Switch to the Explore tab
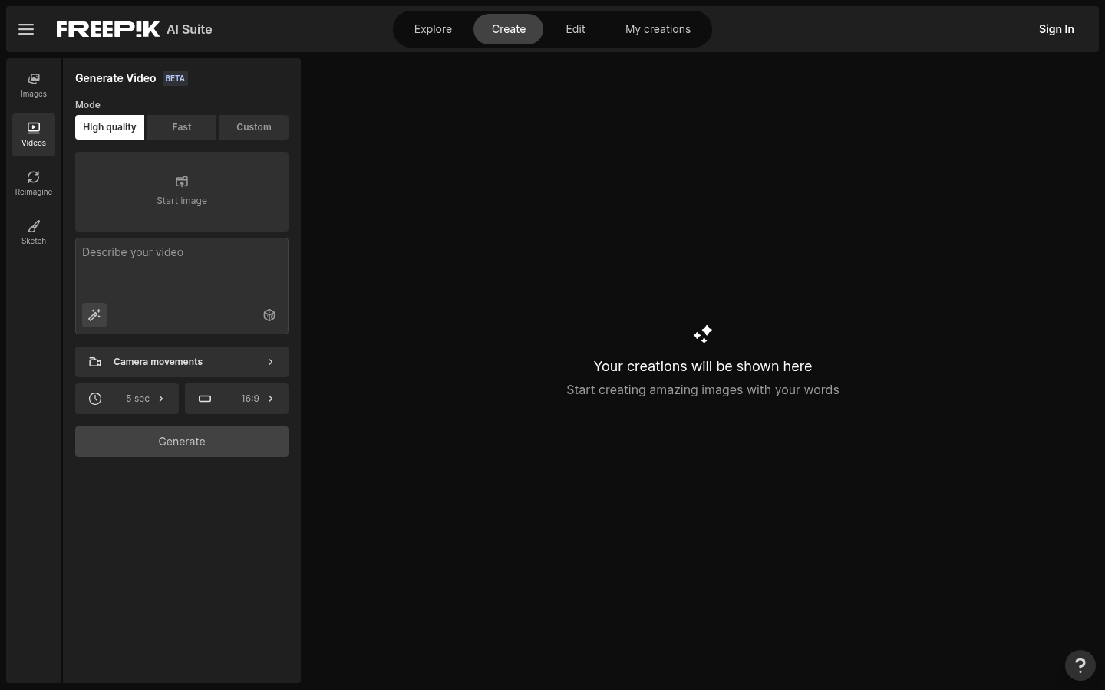 pyautogui.click(x=433, y=28)
